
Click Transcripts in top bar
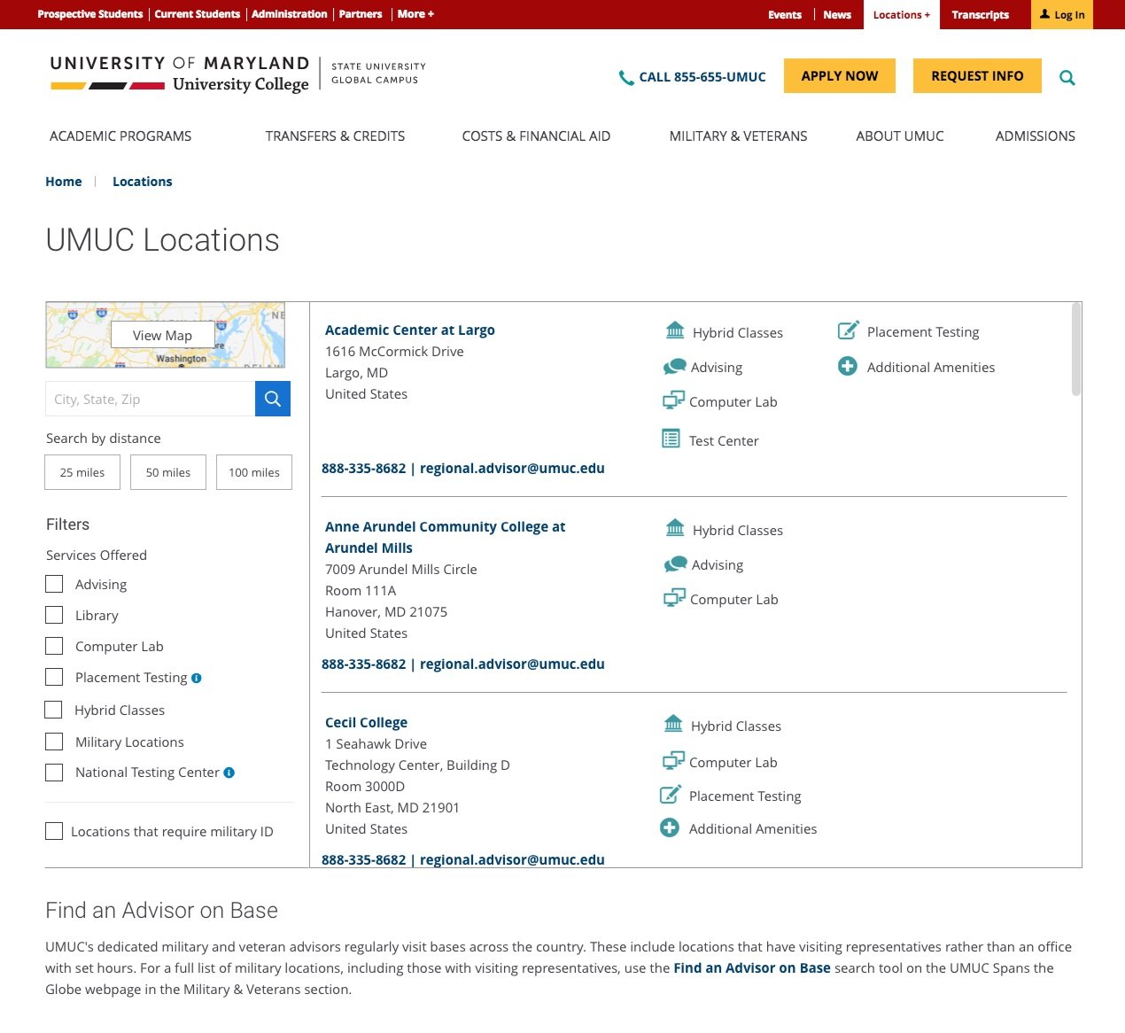(980, 15)
